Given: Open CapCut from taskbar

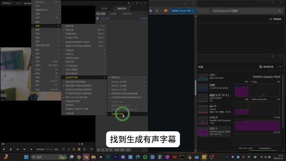Looking at the screenshot, I should point(101,157).
